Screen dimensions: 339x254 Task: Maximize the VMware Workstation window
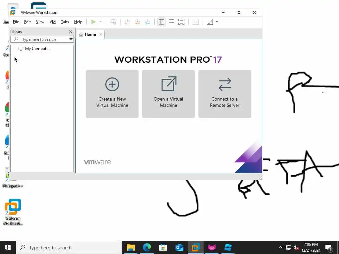239,13
